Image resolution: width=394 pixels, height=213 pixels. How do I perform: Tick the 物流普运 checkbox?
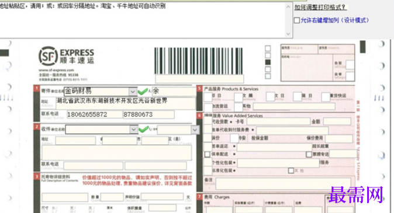coord(208,107)
